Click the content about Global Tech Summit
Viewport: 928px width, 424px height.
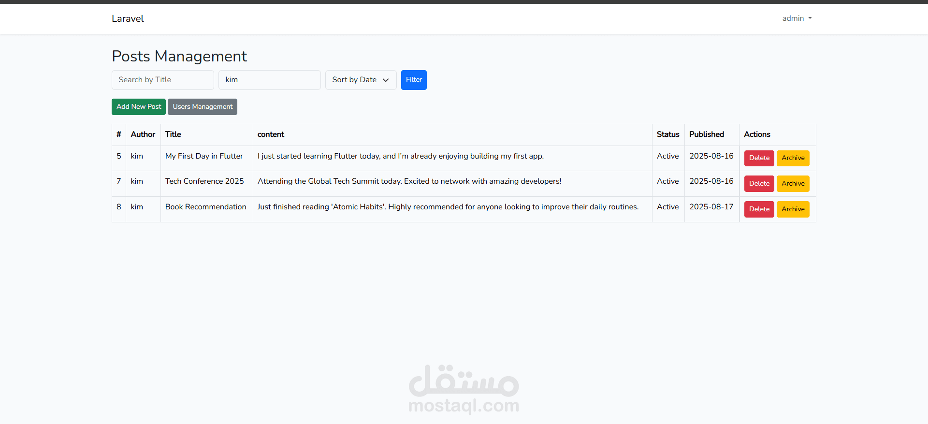409,181
